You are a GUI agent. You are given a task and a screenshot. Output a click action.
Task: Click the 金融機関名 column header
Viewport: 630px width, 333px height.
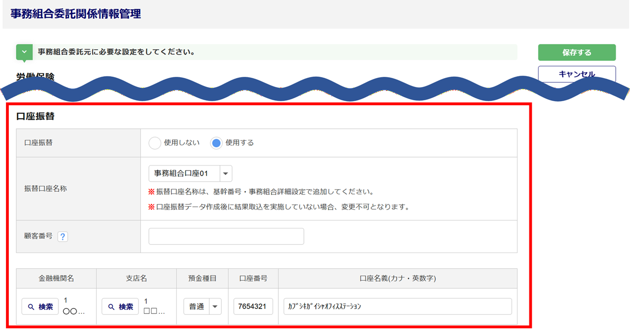tap(56, 278)
